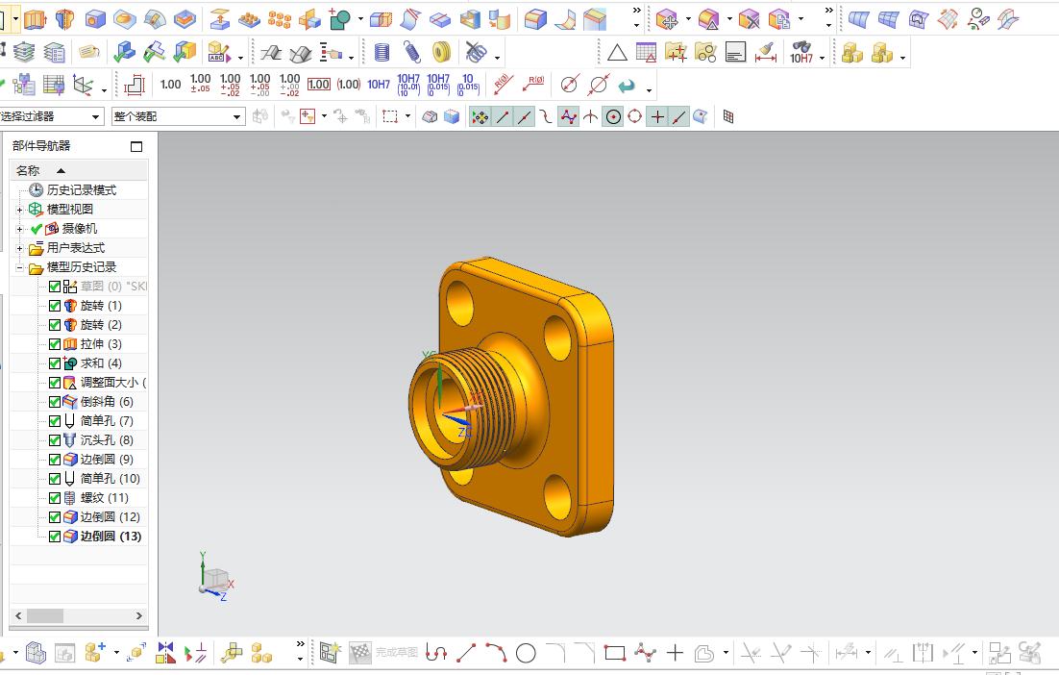Viewport: 1059px width, 675px height.
Task: Select the 历史记录模式 entry
Action: [x=81, y=190]
